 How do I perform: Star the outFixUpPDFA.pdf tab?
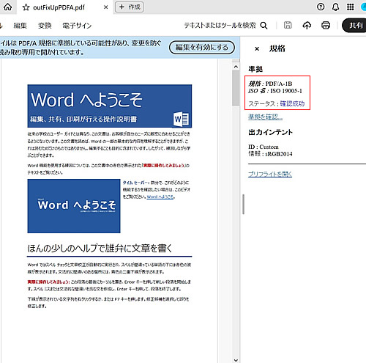click(26, 7)
